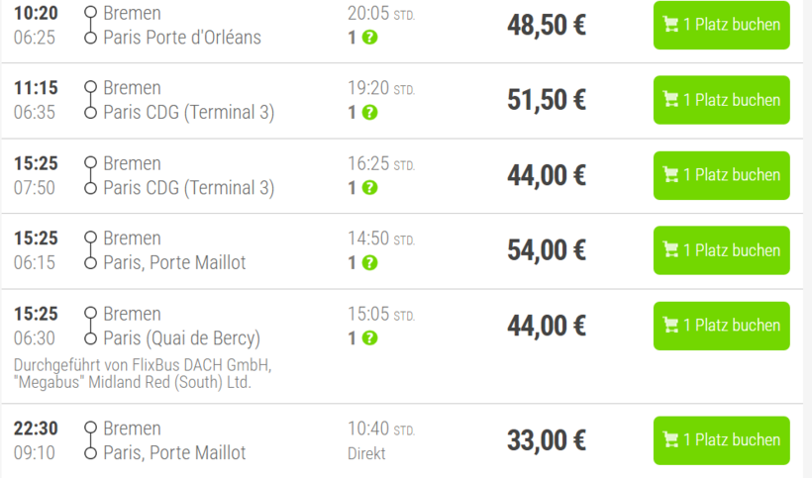This screenshot has width=812, height=478.
Task: Book seat to Paris, Porte Maillot for 54,00 €
Action: point(721,250)
